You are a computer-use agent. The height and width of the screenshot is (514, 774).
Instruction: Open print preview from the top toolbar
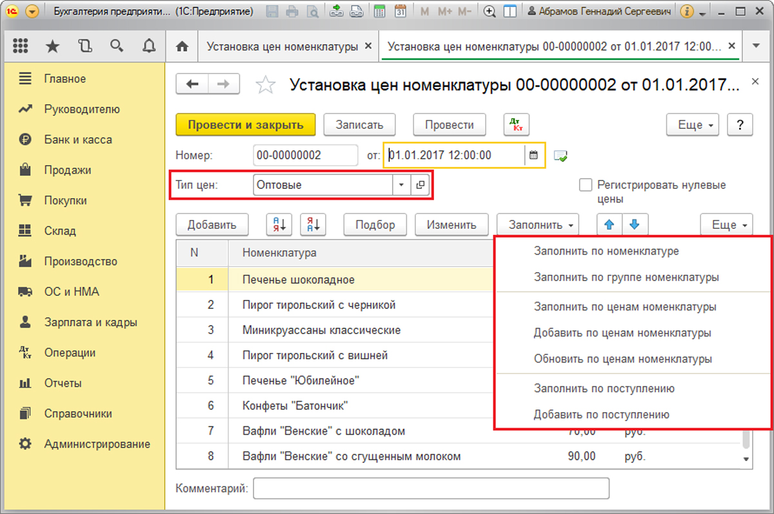313,11
